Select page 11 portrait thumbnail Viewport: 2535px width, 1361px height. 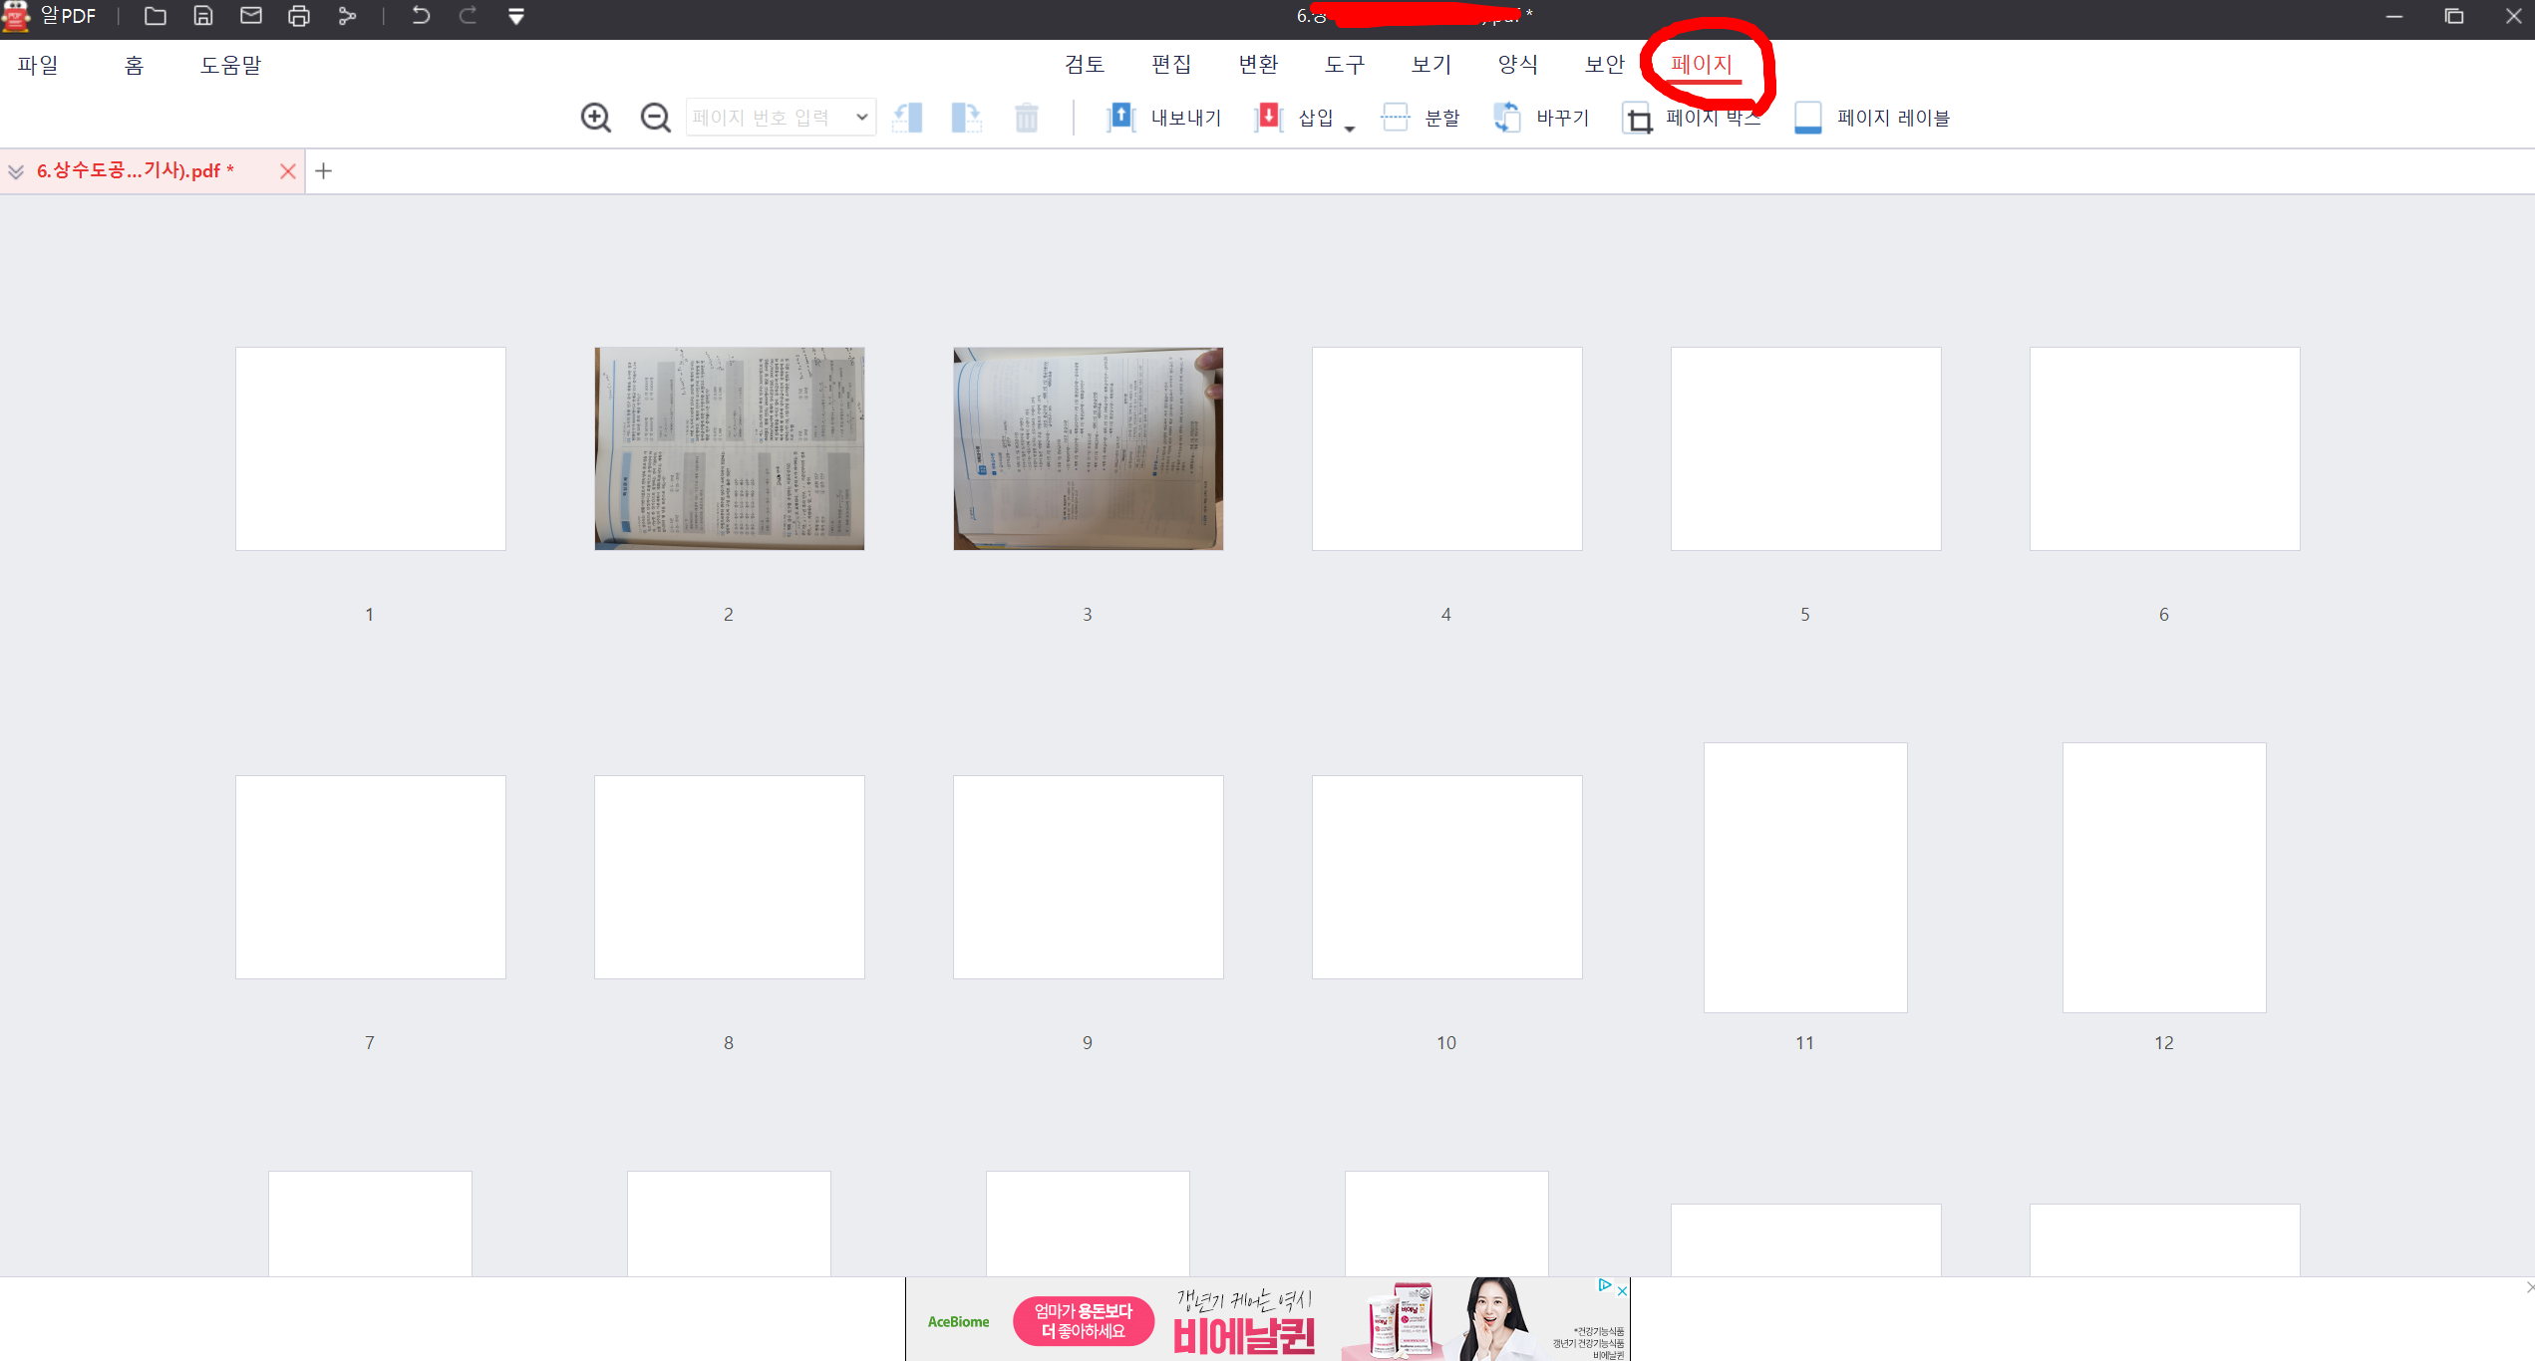click(1805, 878)
